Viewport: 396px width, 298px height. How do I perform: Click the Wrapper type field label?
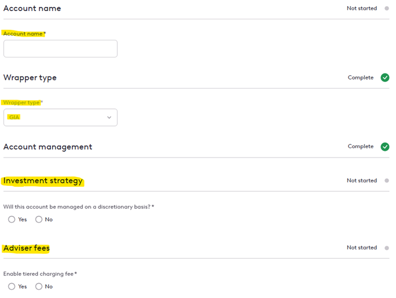(x=22, y=103)
